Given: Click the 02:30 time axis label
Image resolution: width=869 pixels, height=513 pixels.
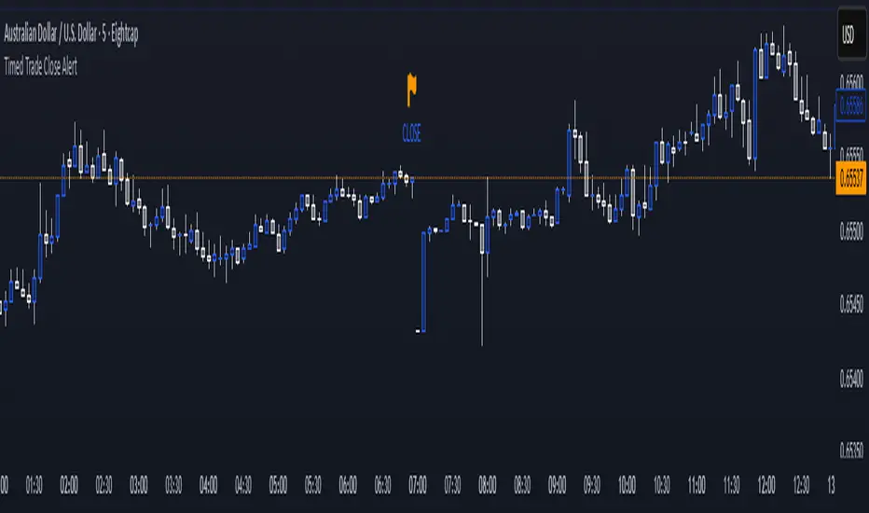Looking at the screenshot, I should point(103,485).
